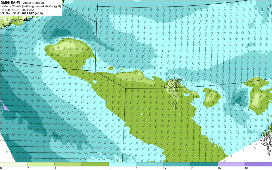Click the purple legend swatch above 18 m/s

(258, 164)
